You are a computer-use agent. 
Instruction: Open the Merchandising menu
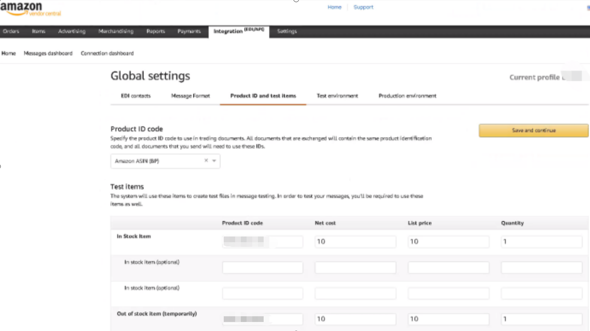tap(116, 31)
